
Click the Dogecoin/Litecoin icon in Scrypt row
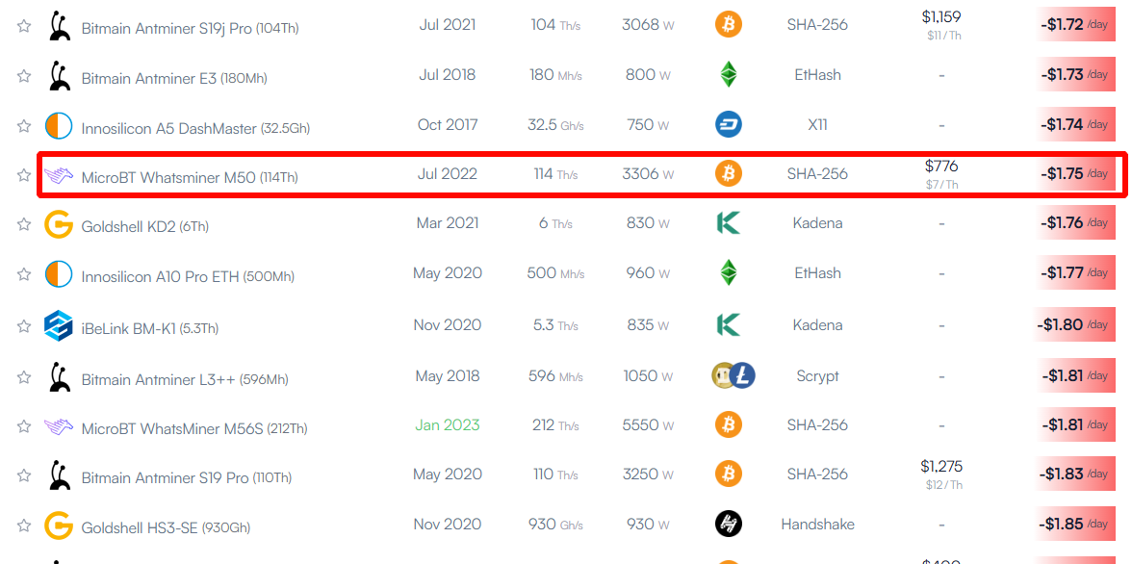[733, 375]
